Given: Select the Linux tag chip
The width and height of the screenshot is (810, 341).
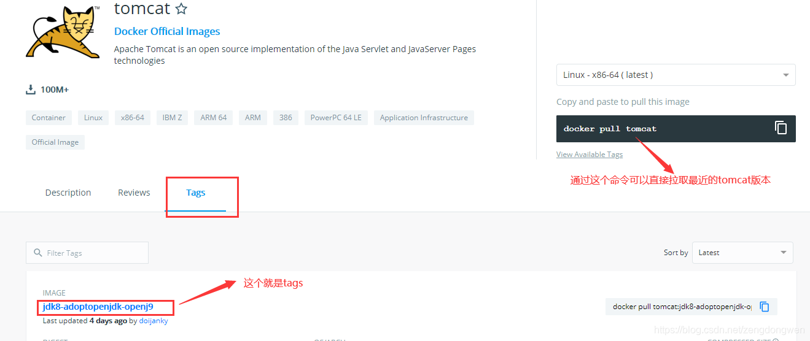Looking at the screenshot, I should click(93, 118).
